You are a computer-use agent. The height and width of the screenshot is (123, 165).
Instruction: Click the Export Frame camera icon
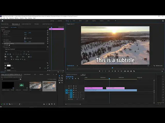tap(131, 71)
